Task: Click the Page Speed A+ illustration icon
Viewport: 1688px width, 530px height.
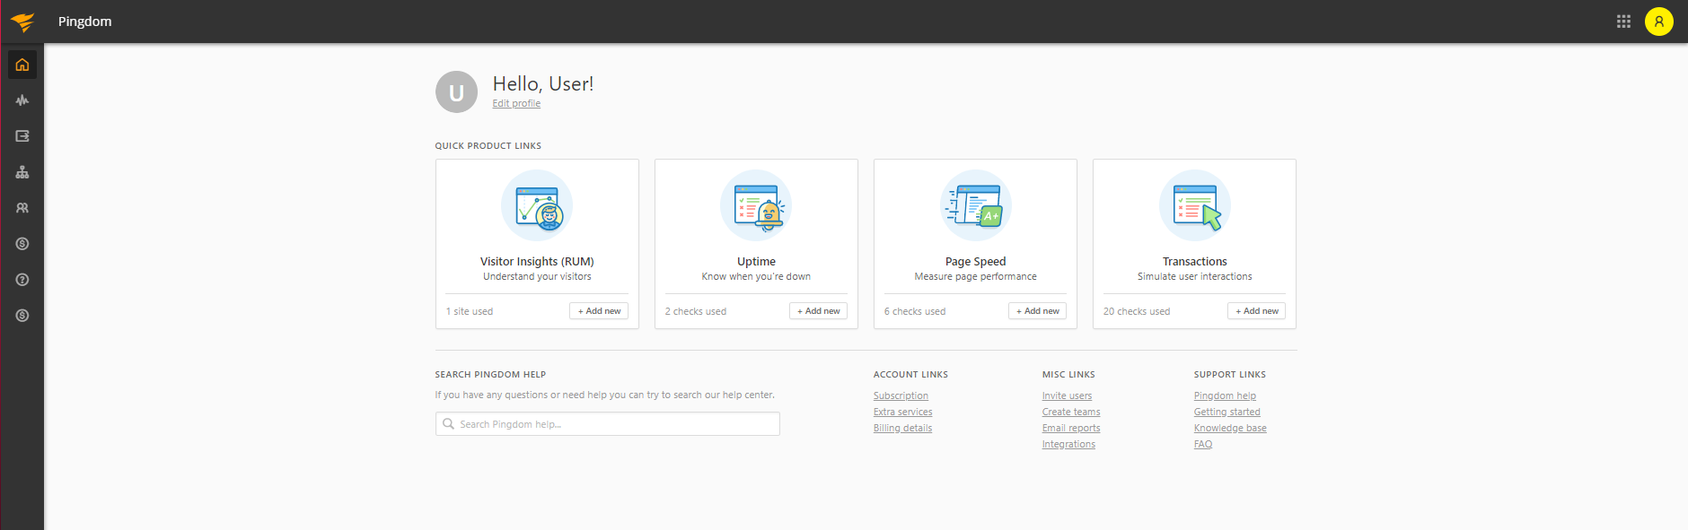Action: (x=975, y=205)
